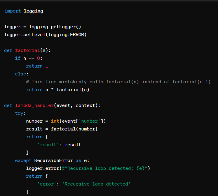Click the zero in the n == 0 condition
The width and height of the screenshot is (218, 196).
[x=39, y=58]
